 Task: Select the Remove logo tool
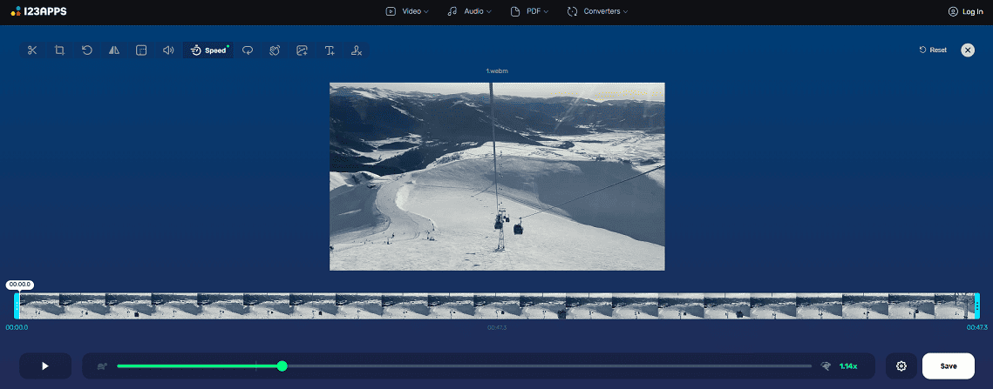(357, 50)
